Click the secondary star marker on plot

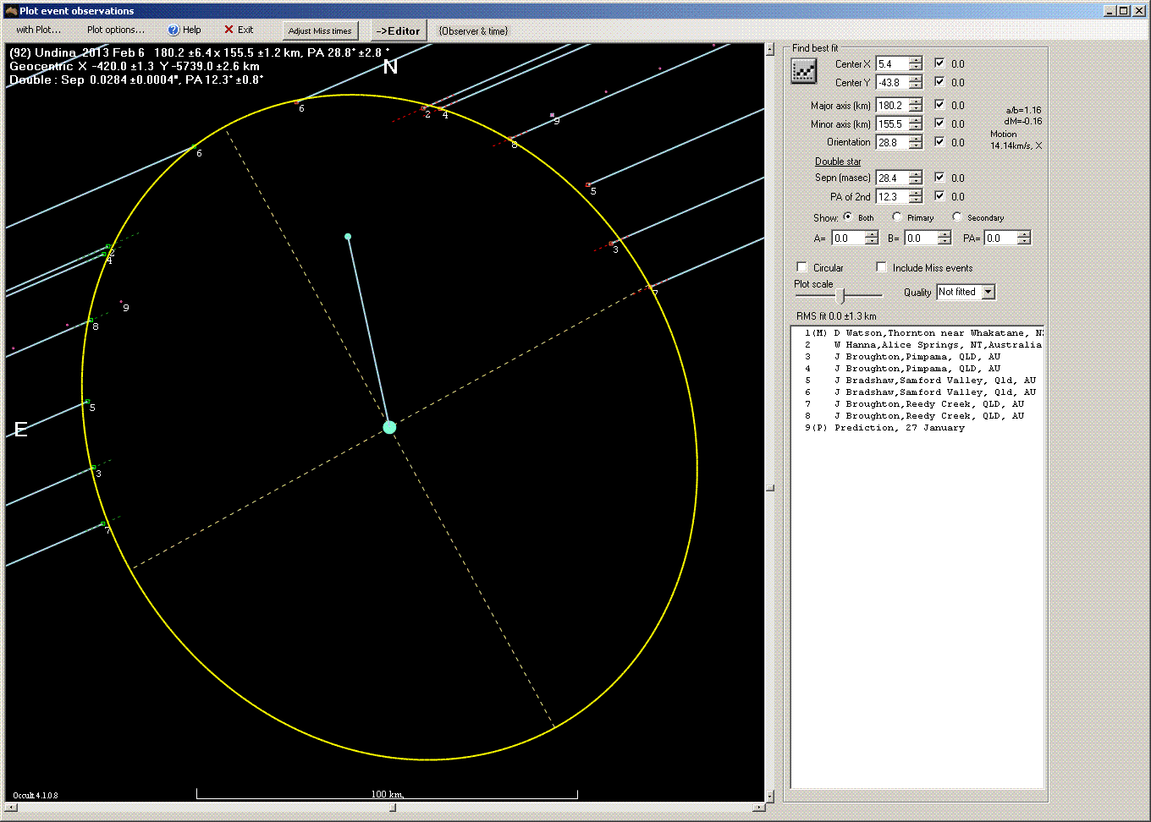348,237
